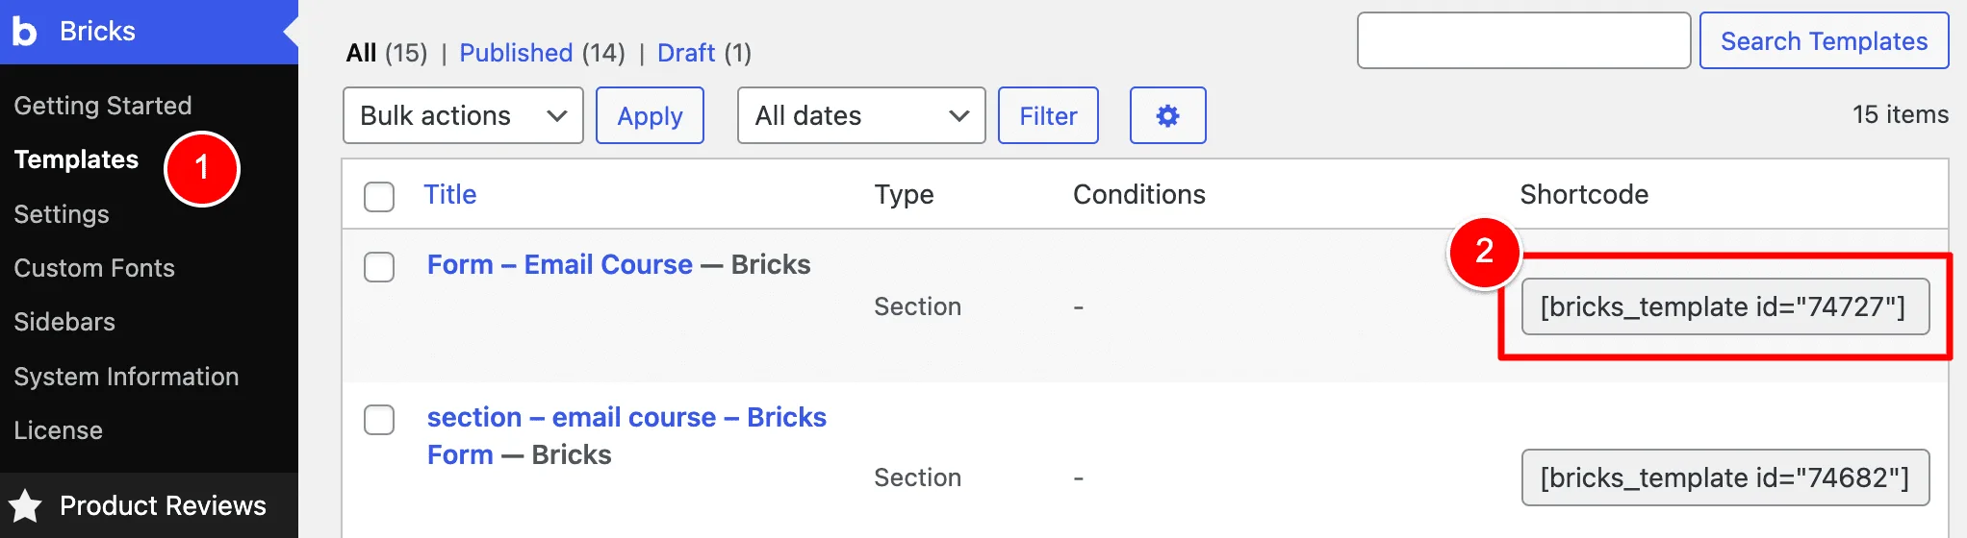Click the Filter button
This screenshot has width=1967, height=538.
click(x=1048, y=115)
